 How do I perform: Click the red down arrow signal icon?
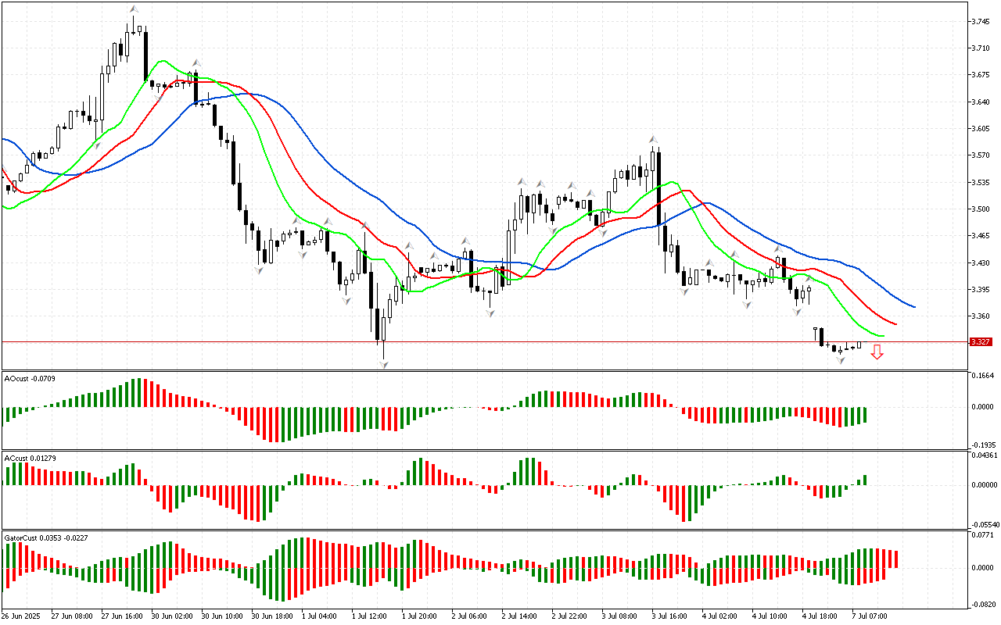877,353
